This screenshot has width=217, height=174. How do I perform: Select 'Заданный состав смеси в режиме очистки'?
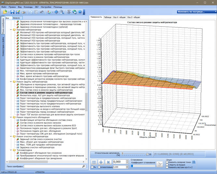41,139
